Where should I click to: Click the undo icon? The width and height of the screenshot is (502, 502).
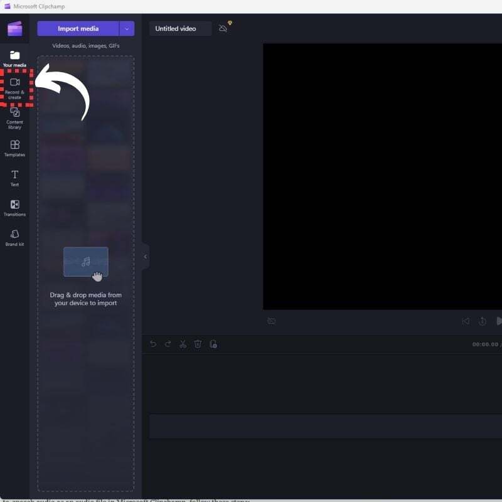coord(153,344)
